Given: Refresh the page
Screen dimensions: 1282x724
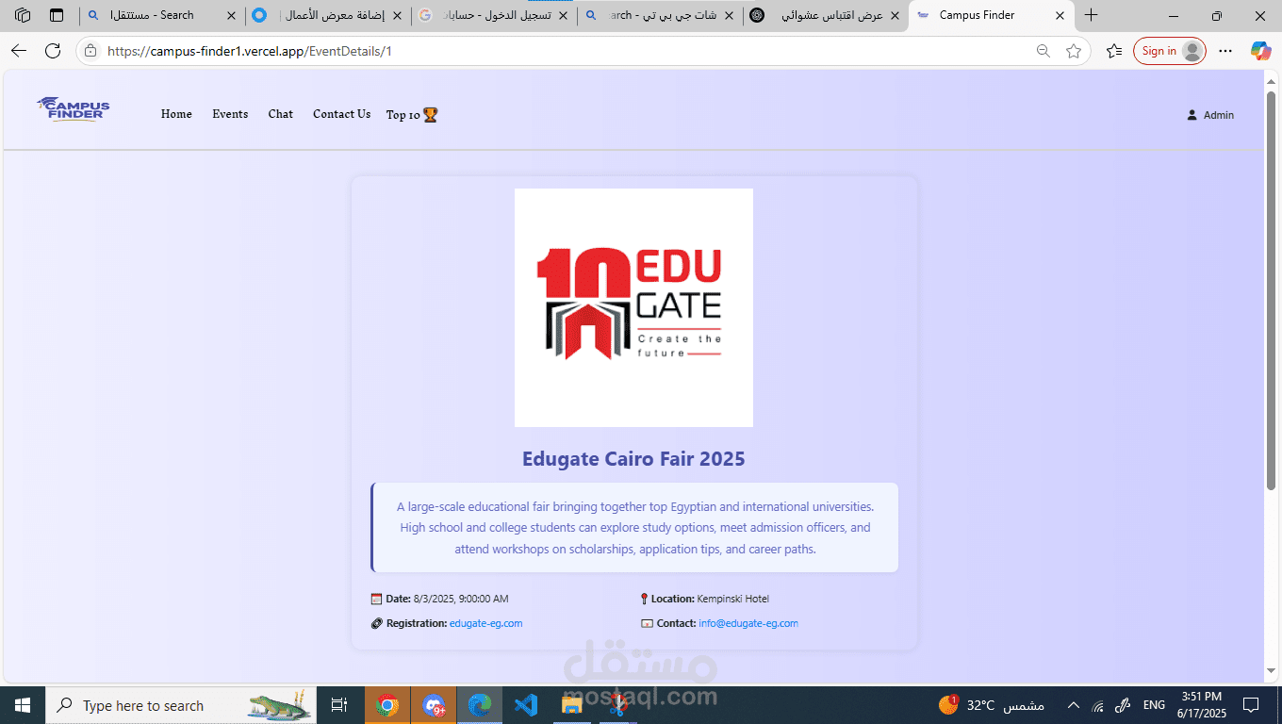Looking at the screenshot, I should [53, 51].
